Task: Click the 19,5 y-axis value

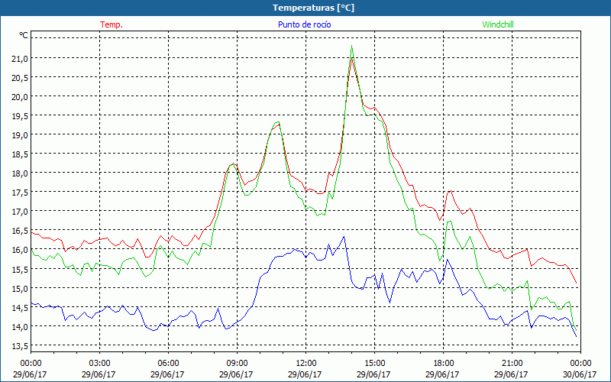Action: tap(20, 116)
